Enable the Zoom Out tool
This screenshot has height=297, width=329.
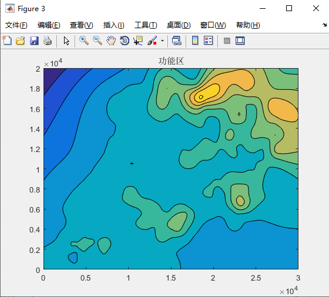click(98, 41)
